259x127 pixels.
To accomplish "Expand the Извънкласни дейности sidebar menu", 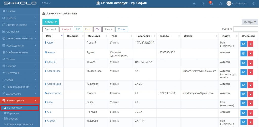I will coord(20,38).
